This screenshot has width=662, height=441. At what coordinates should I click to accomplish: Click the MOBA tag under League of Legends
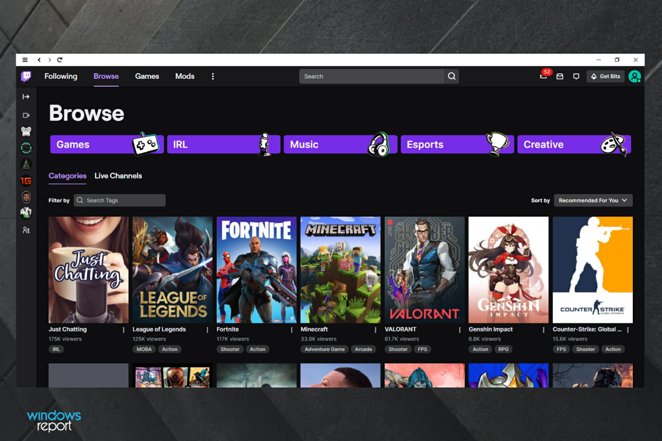144,349
